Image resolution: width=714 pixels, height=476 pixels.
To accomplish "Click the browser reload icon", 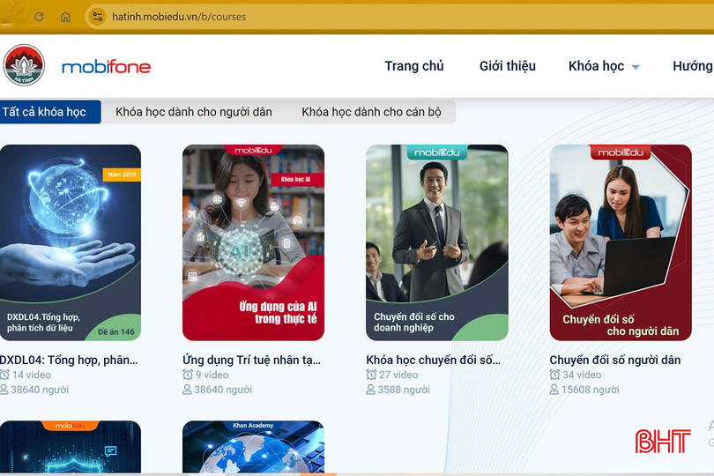I will click(39, 17).
